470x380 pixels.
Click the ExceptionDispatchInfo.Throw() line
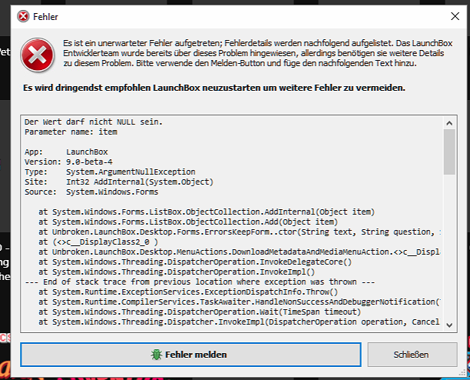pos(188,292)
